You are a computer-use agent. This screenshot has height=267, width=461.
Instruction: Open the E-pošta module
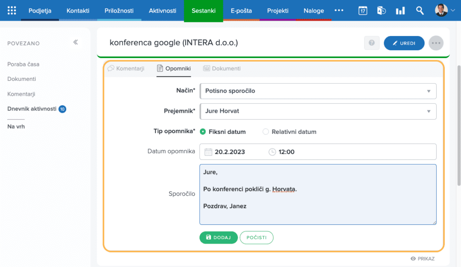click(241, 10)
